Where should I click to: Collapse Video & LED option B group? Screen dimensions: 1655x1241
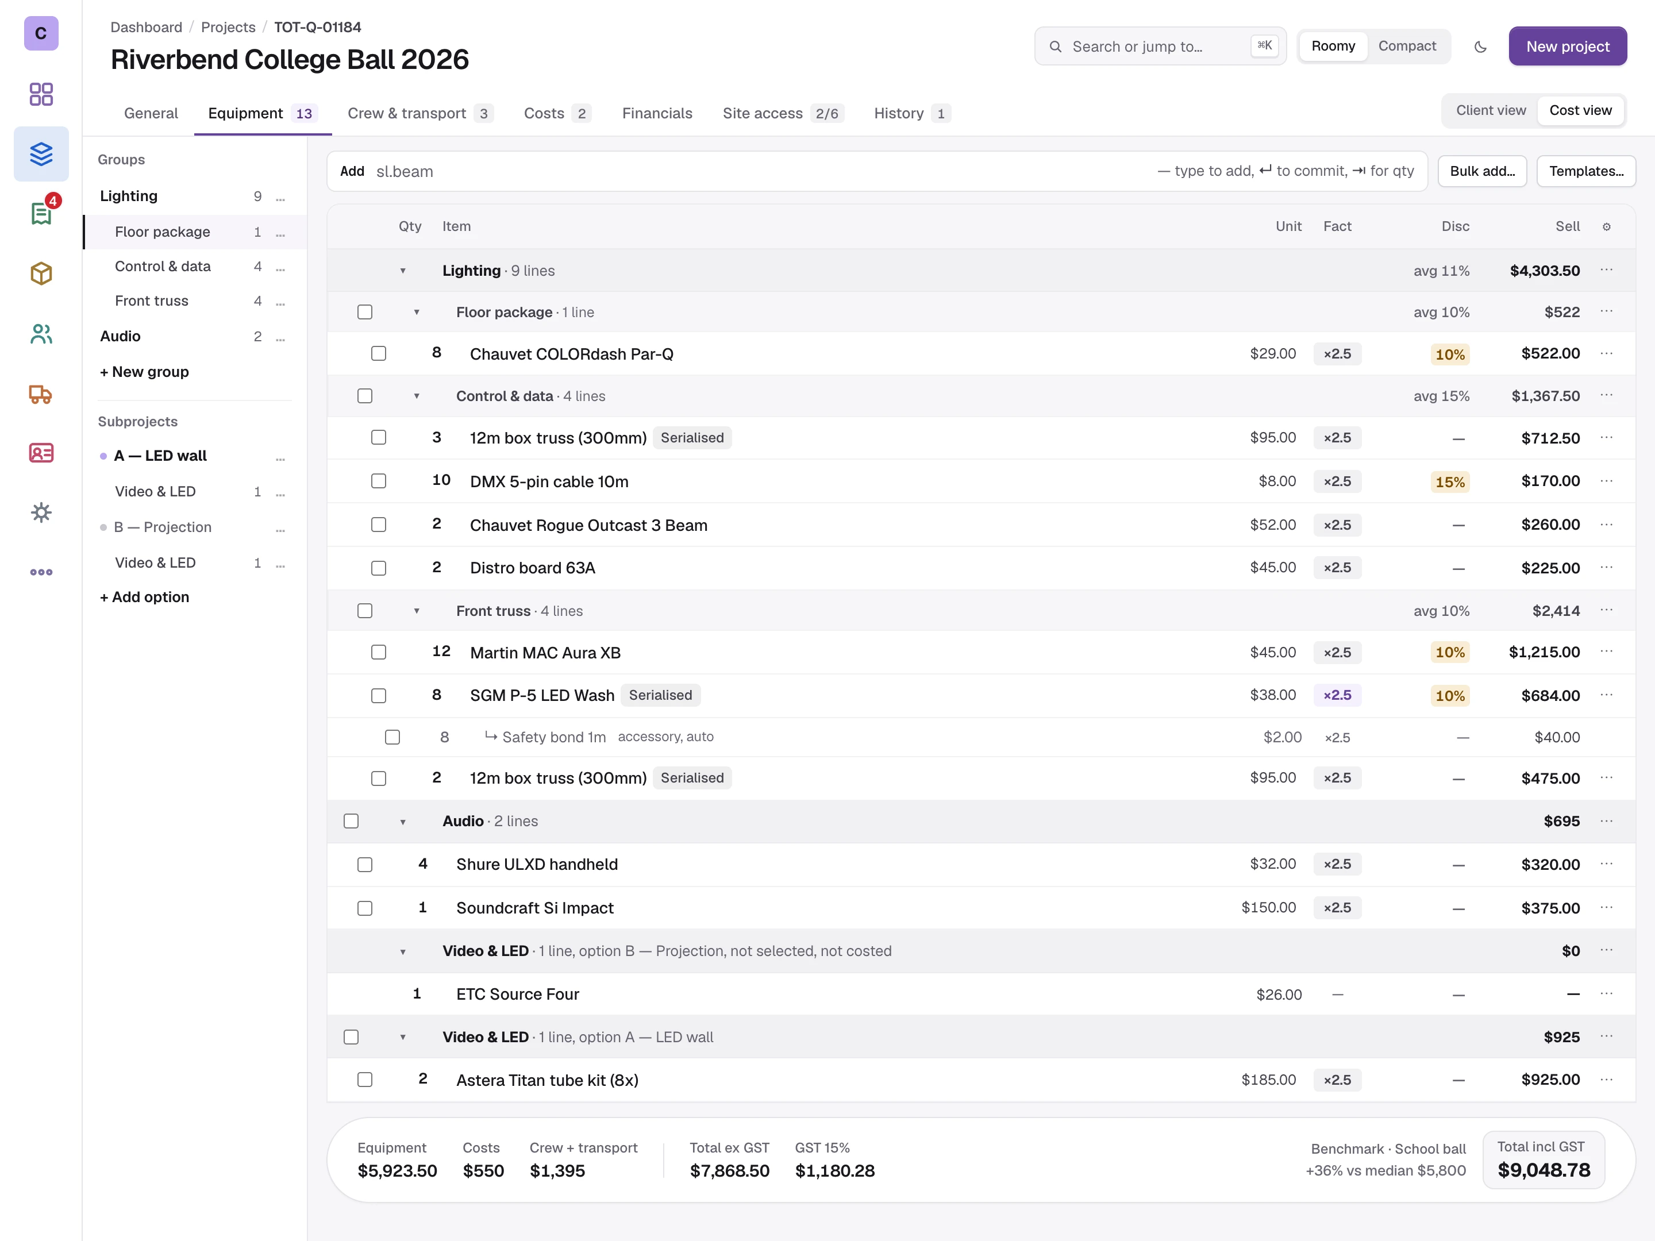click(402, 952)
